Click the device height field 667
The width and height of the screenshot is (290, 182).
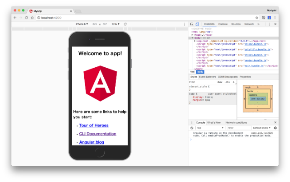click(x=105, y=24)
